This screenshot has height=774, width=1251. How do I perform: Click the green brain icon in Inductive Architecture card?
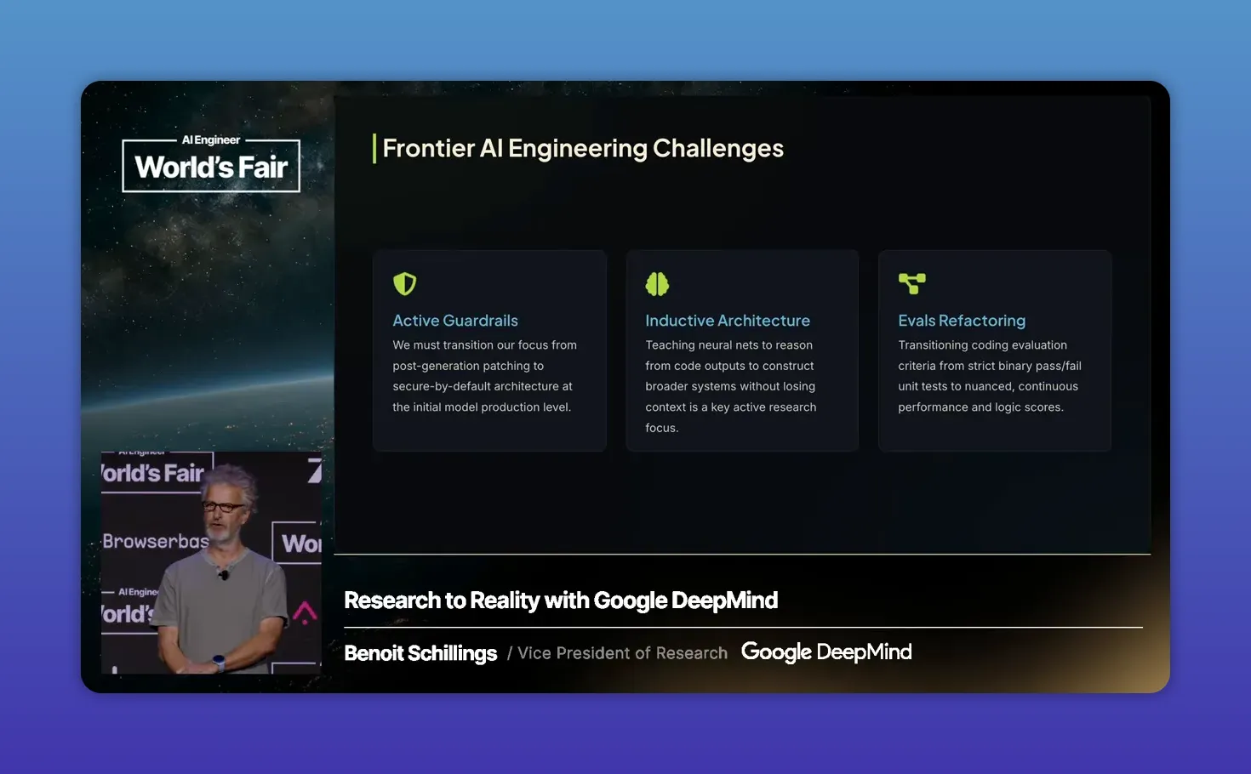coord(657,283)
